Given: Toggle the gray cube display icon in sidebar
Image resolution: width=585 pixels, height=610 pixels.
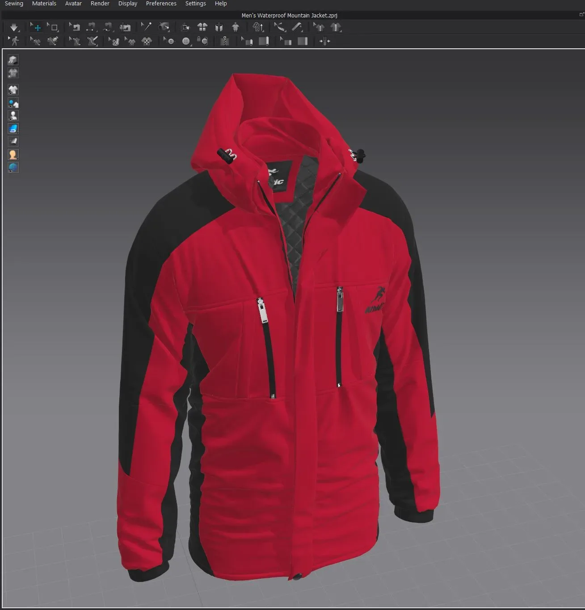Looking at the screenshot, I should coord(13,60).
